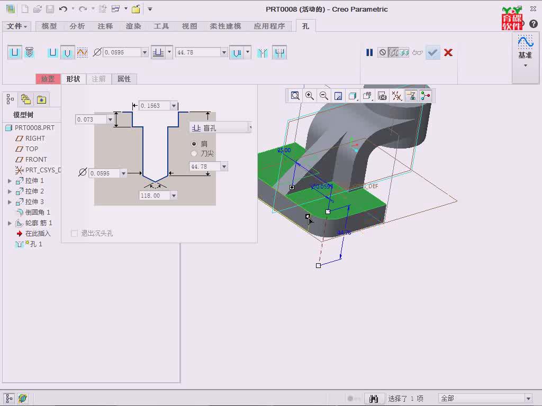Click the glasses verify preview icon
Screen dimensions: 542x406
coord(418,52)
